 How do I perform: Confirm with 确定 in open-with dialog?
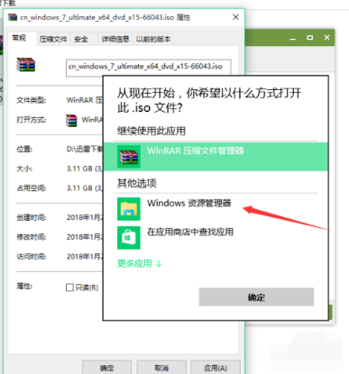[256, 297]
